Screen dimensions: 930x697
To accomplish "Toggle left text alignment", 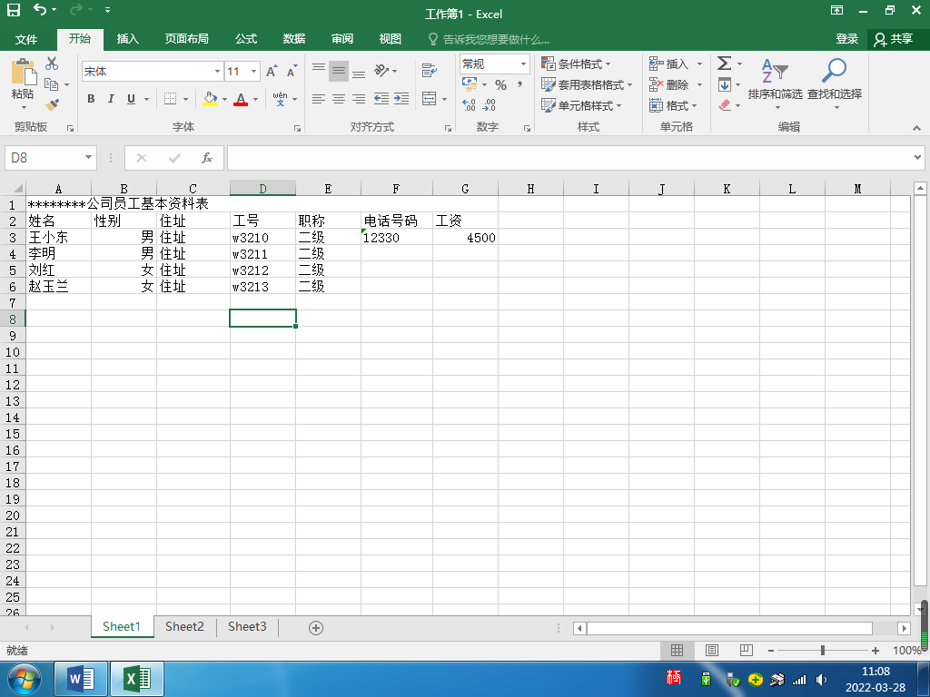I will click(319, 98).
